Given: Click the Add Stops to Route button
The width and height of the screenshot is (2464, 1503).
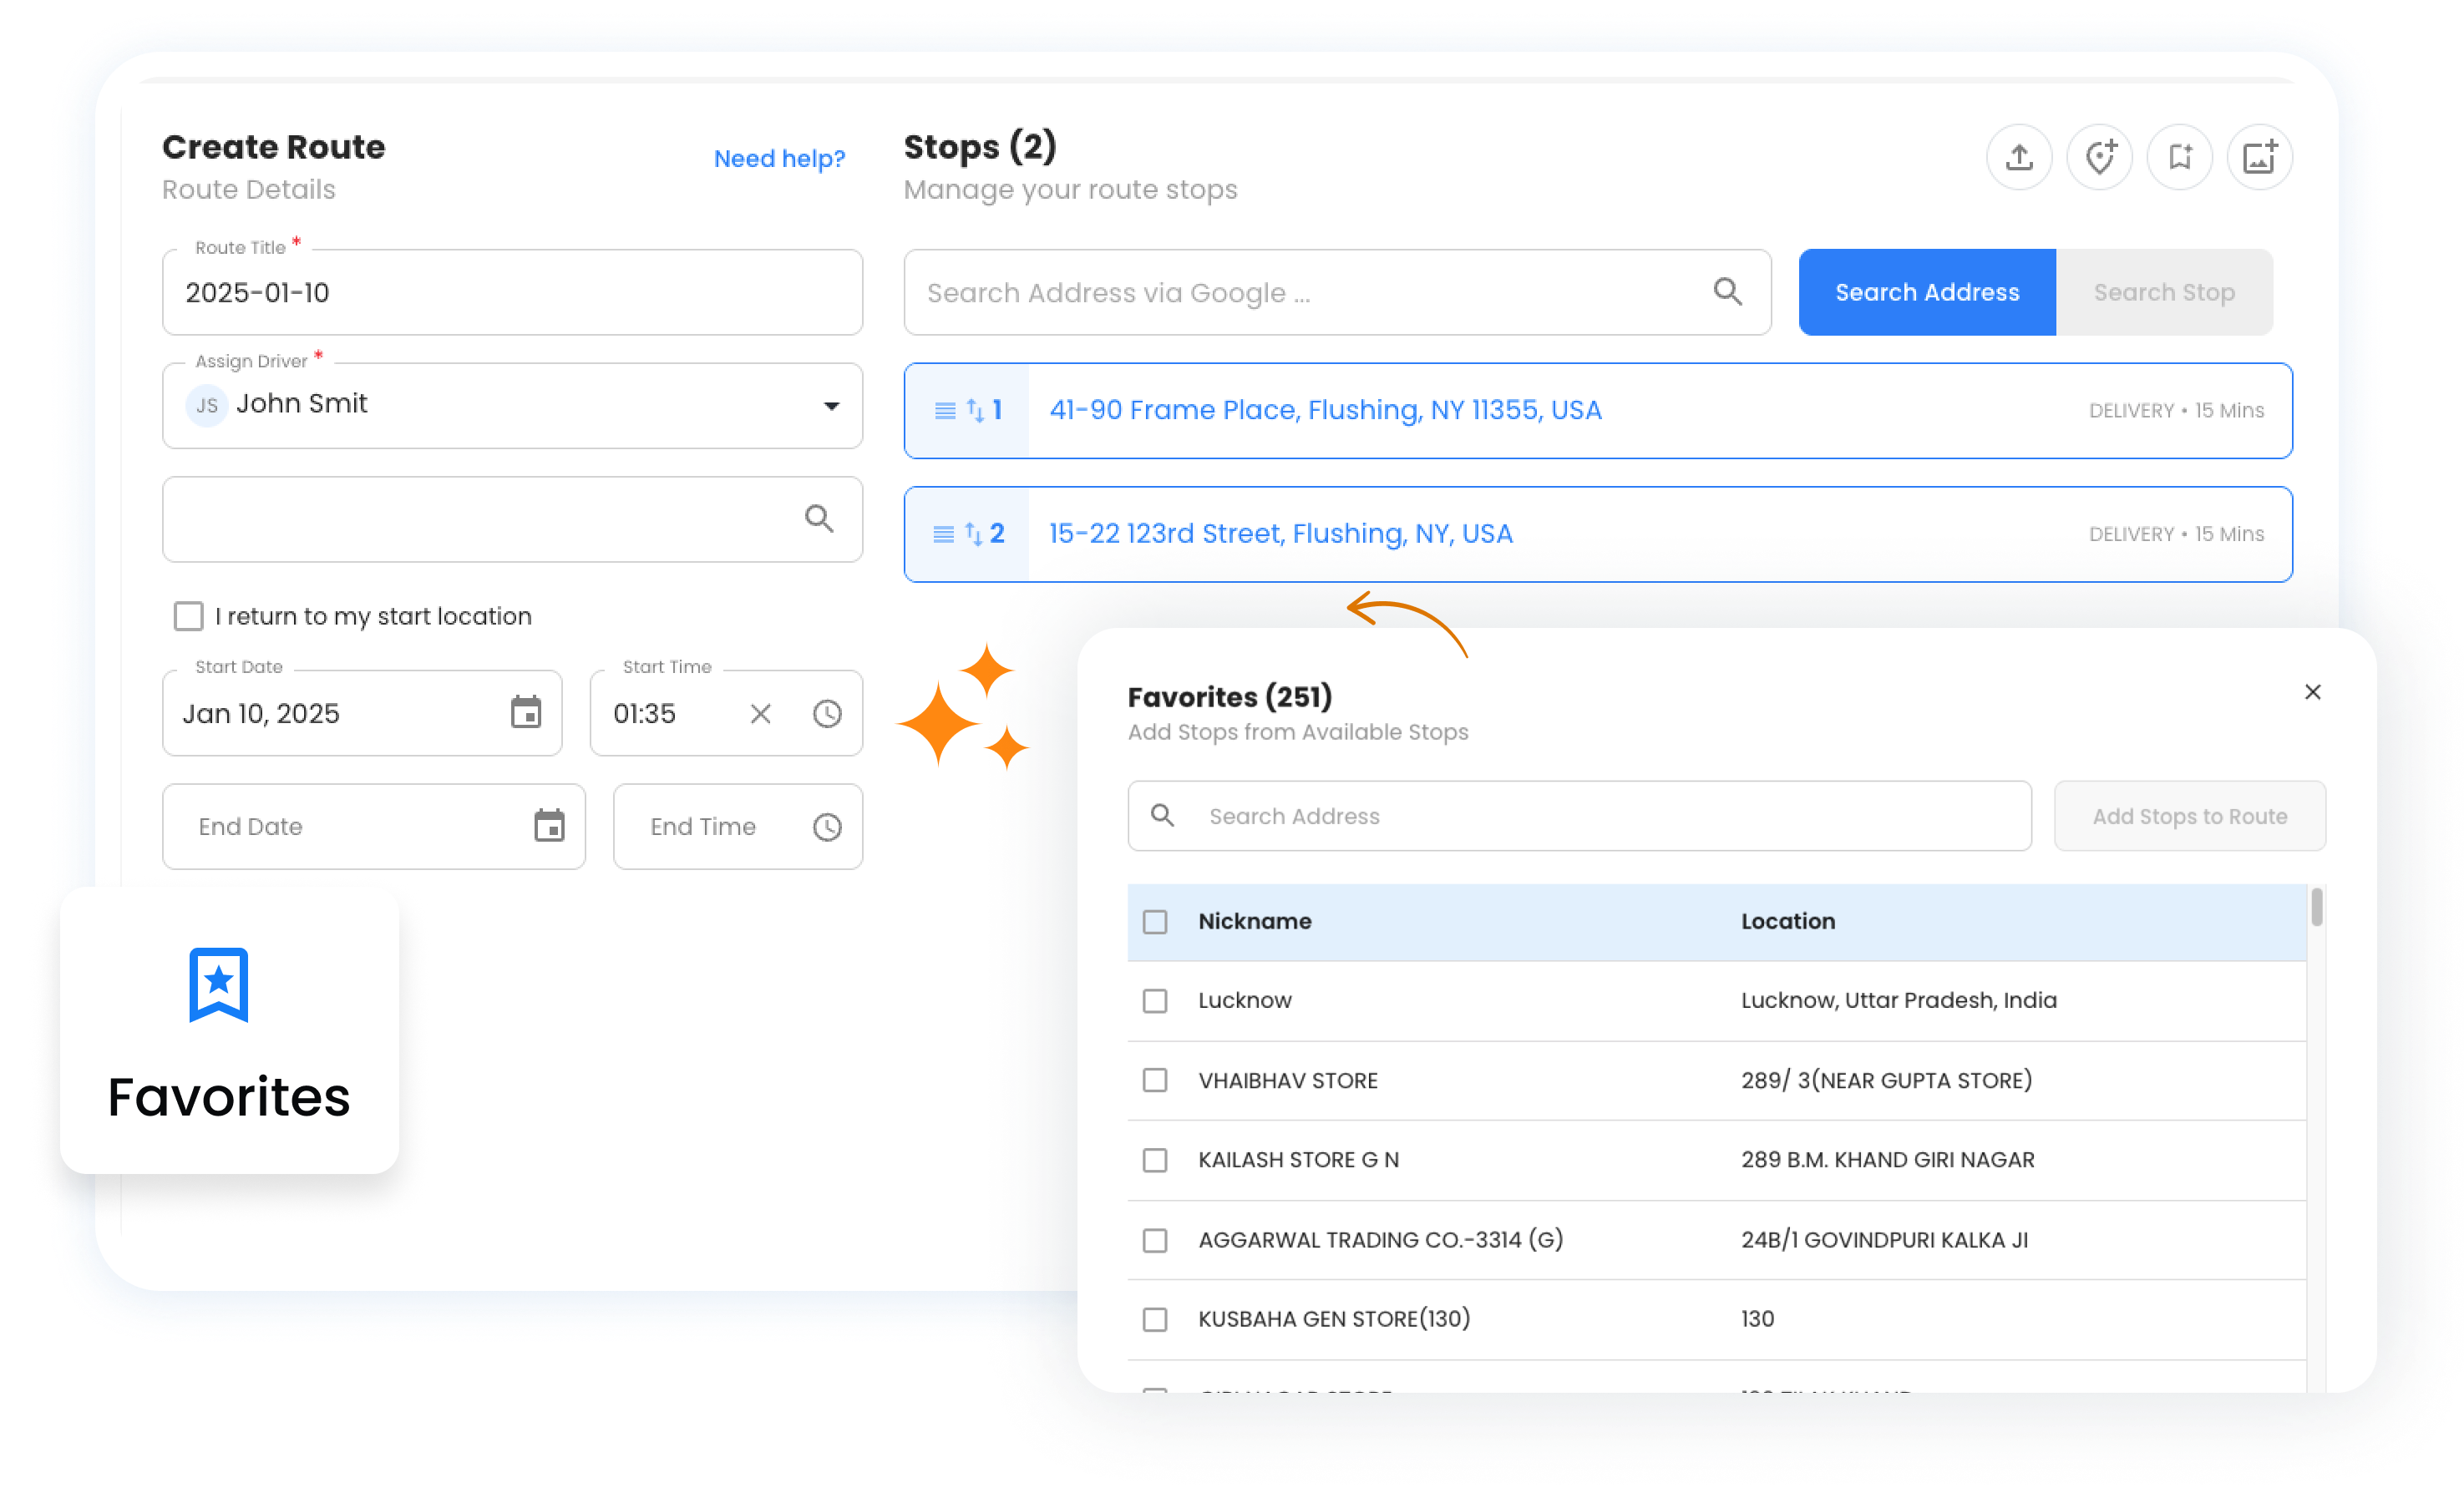Looking at the screenshot, I should click(2190, 816).
